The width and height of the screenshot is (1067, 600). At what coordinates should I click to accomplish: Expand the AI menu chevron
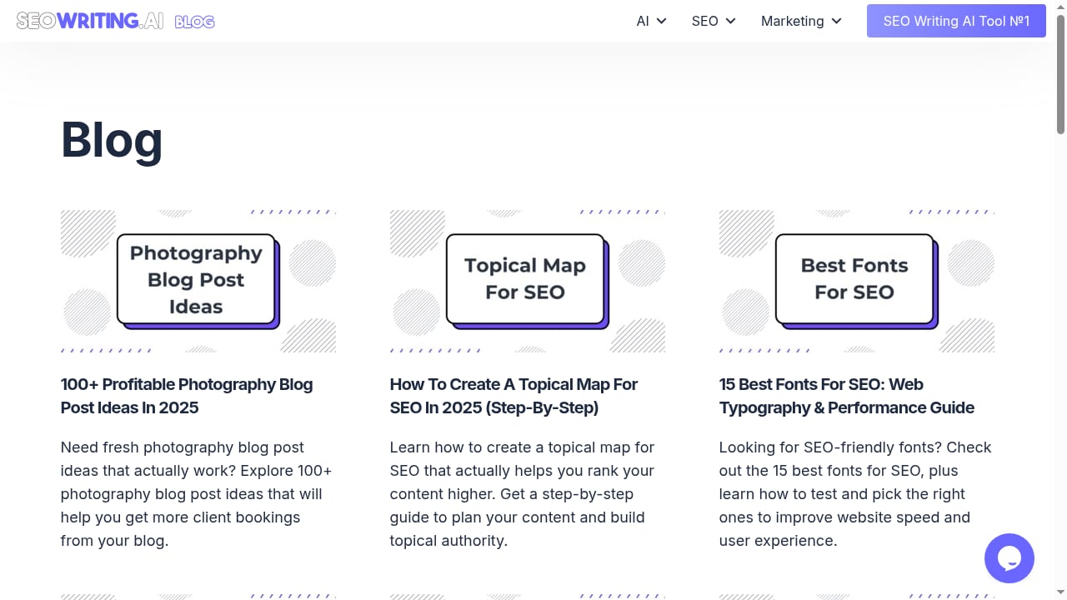[662, 21]
